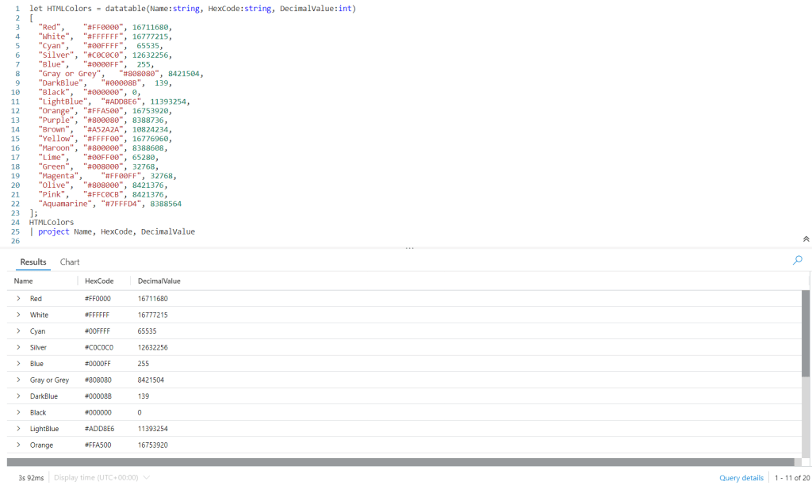The width and height of the screenshot is (812, 493).
Task: Open Query details
Action: [741, 478]
